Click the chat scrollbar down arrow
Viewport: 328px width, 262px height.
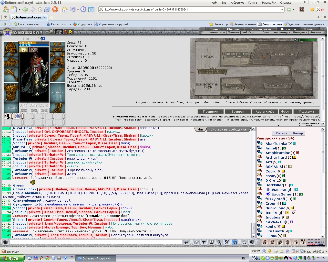(253, 236)
